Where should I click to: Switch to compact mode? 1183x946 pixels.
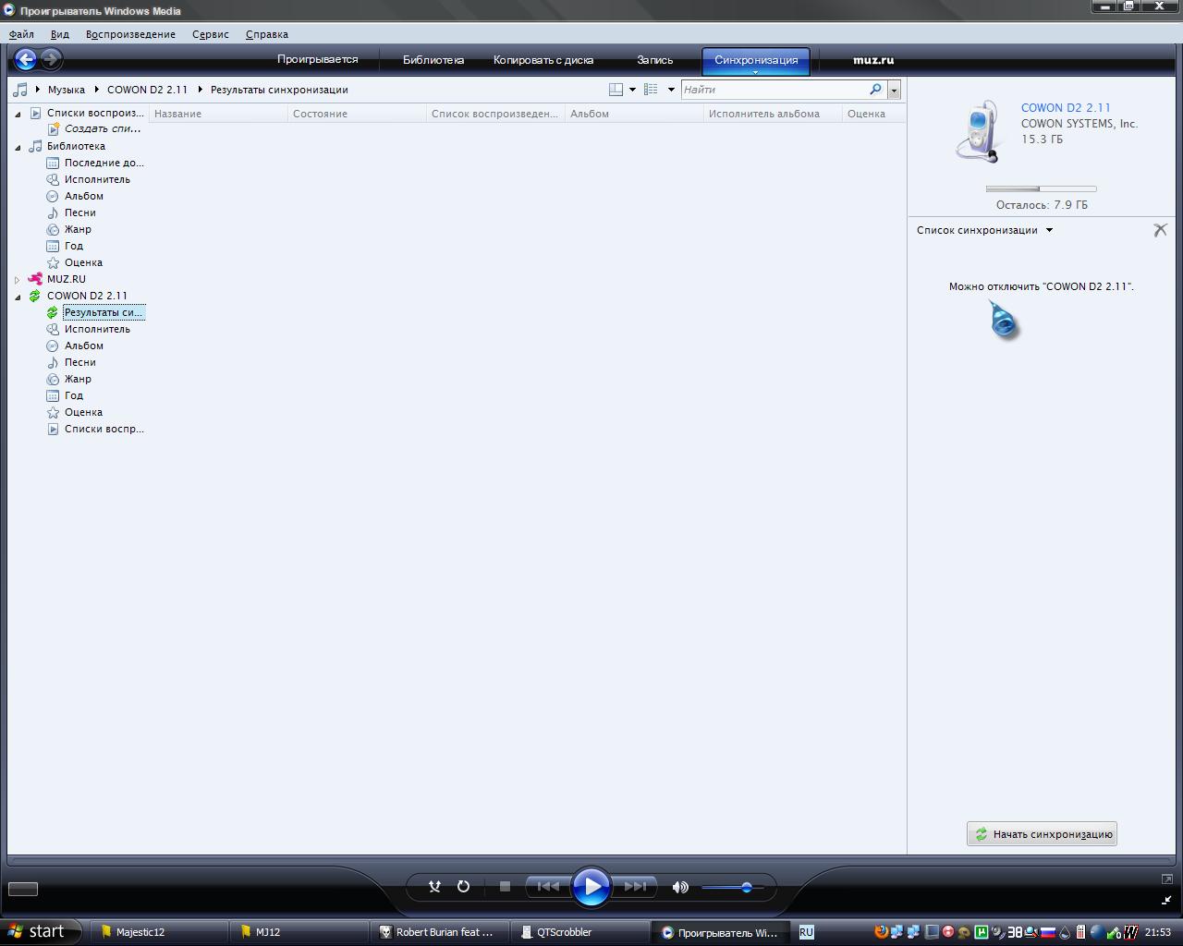pyautogui.click(x=1166, y=900)
